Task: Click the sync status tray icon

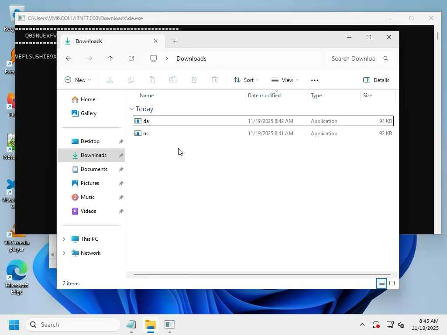Action: click(x=376, y=325)
